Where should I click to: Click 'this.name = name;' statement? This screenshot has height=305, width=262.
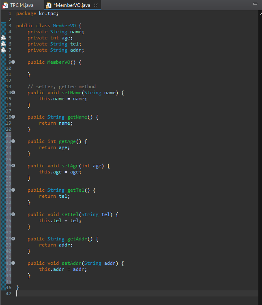coord(63,99)
